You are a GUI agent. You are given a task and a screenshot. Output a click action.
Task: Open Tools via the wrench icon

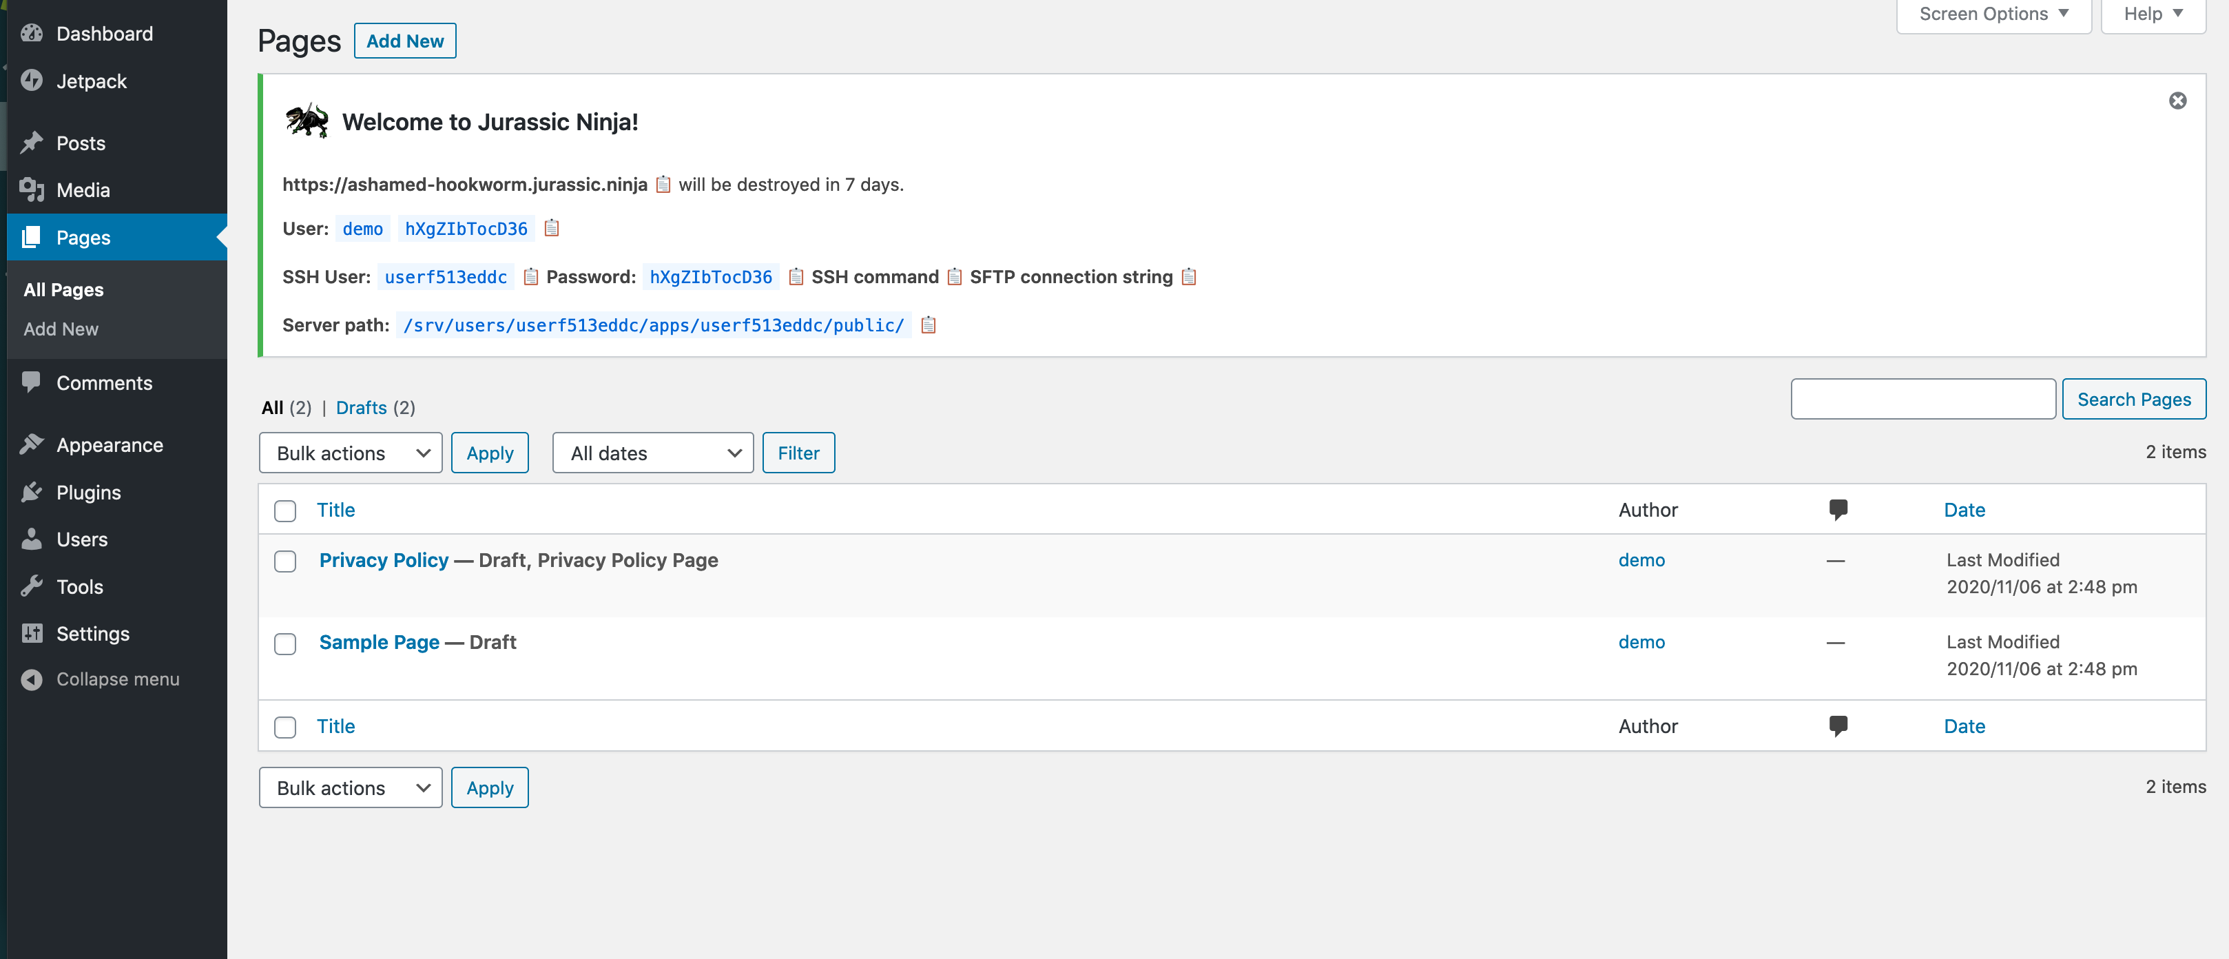coord(32,586)
